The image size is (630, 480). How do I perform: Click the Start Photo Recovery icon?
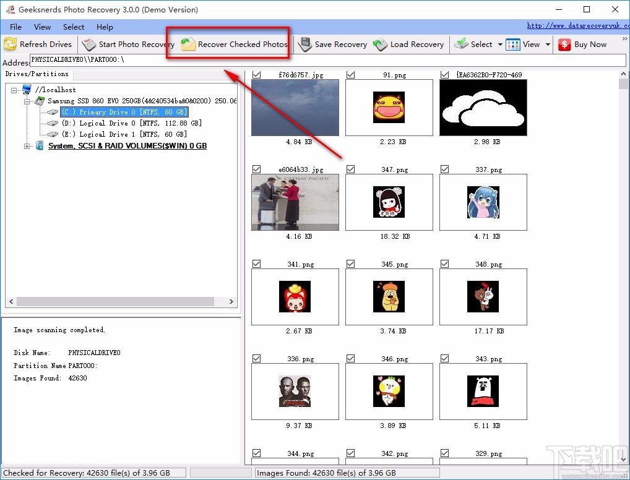(x=88, y=44)
